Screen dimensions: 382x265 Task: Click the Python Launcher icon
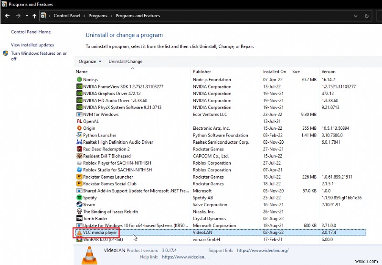pyautogui.click(x=79, y=135)
